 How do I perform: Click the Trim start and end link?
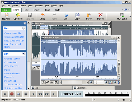point(13,85)
